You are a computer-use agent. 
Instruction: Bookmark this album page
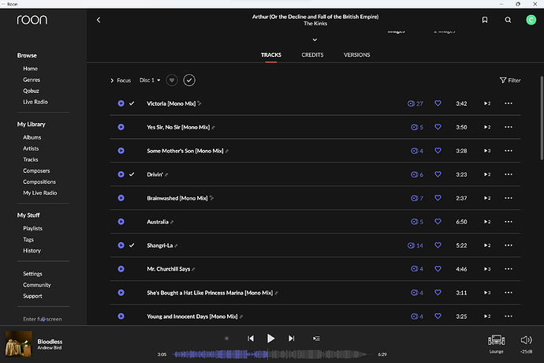pos(485,21)
